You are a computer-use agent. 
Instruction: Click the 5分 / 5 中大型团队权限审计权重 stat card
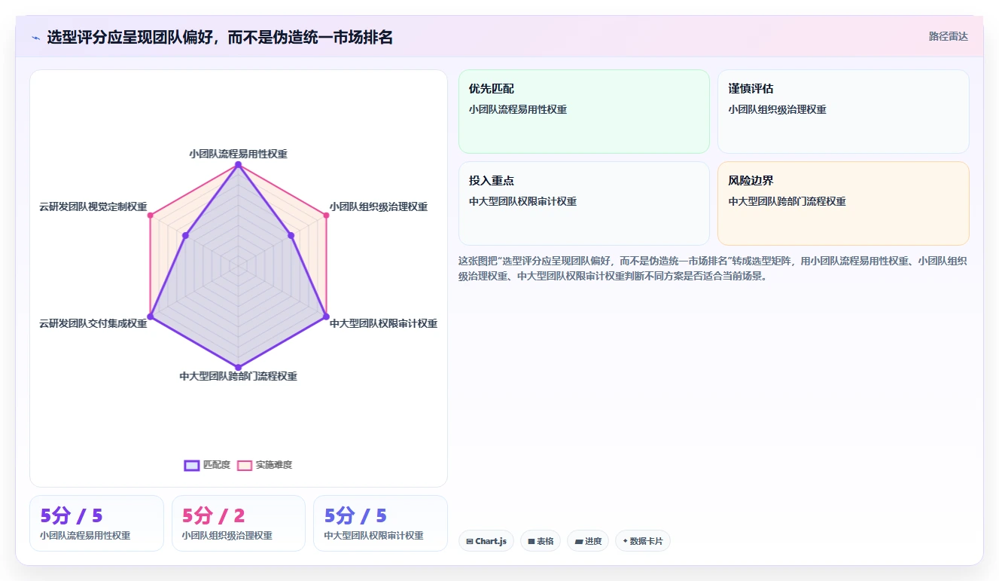(380, 523)
